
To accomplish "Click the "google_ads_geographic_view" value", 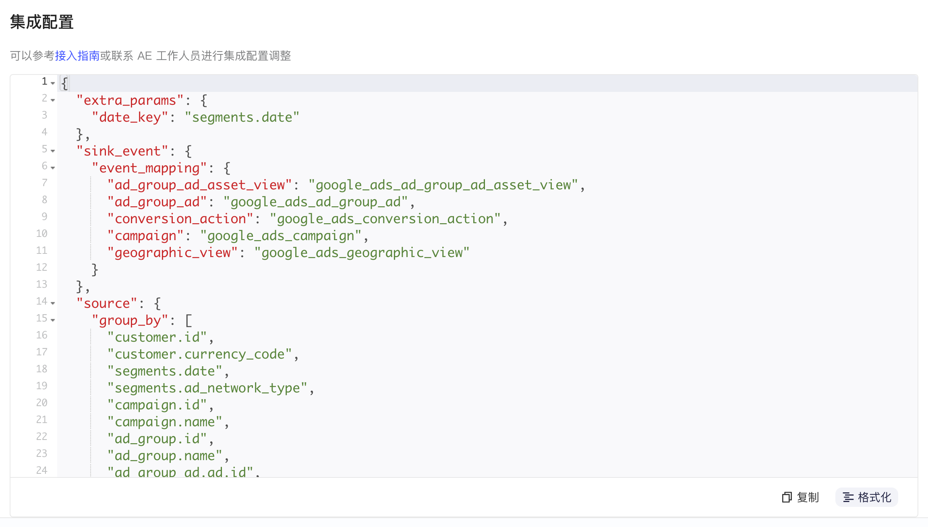I will pyautogui.click(x=362, y=253).
